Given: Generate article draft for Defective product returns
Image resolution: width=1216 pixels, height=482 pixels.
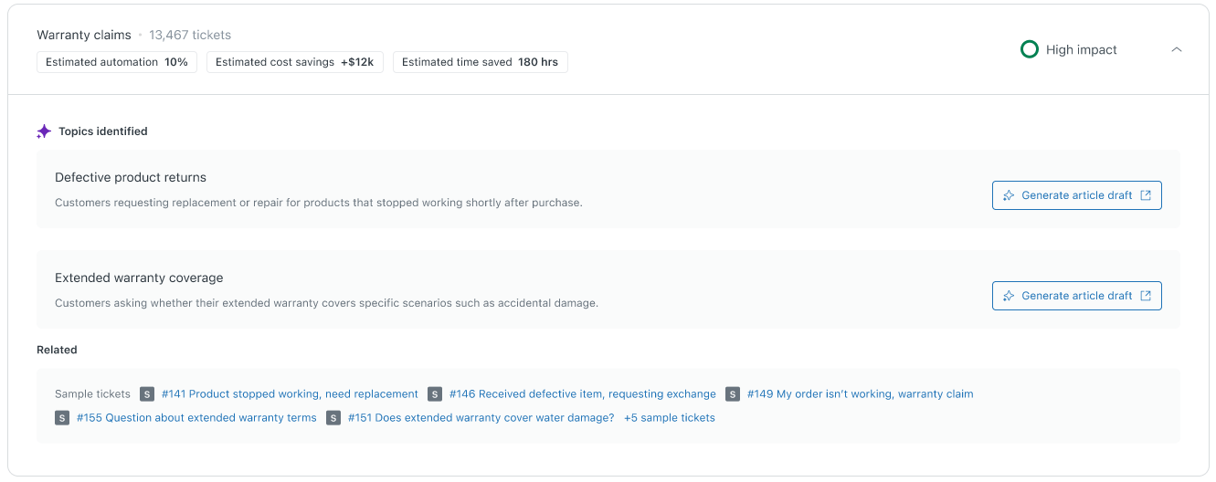Looking at the screenshot, I should (1076, 195).
